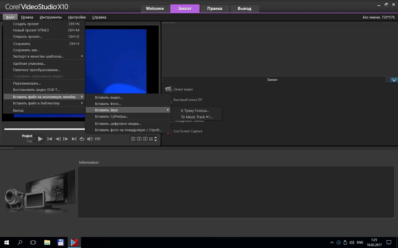This screenshot has height=248, width=398.
Task: Choose Новый проект HTML5
Action: pyautogui.click(x=44, y=30)
